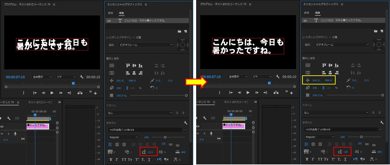Click align top icon in left screenshot

coord(128,66)
